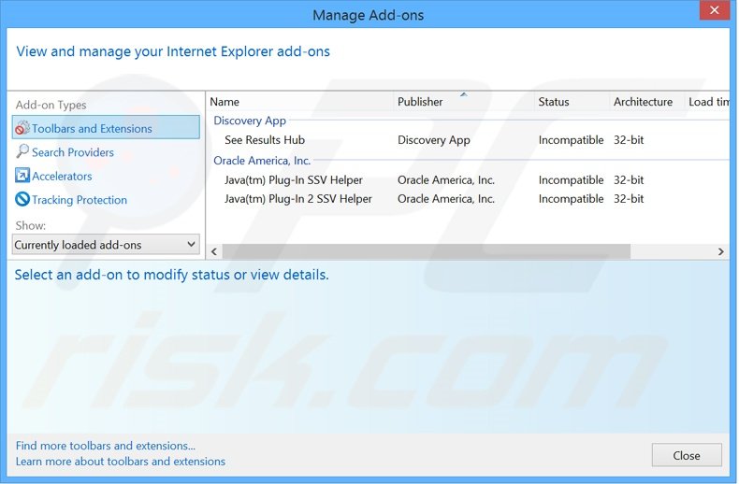This screenshot has height=484, width=739.
Task: Click the horizontal scrollbar left arrow
Action: point(214,251)
